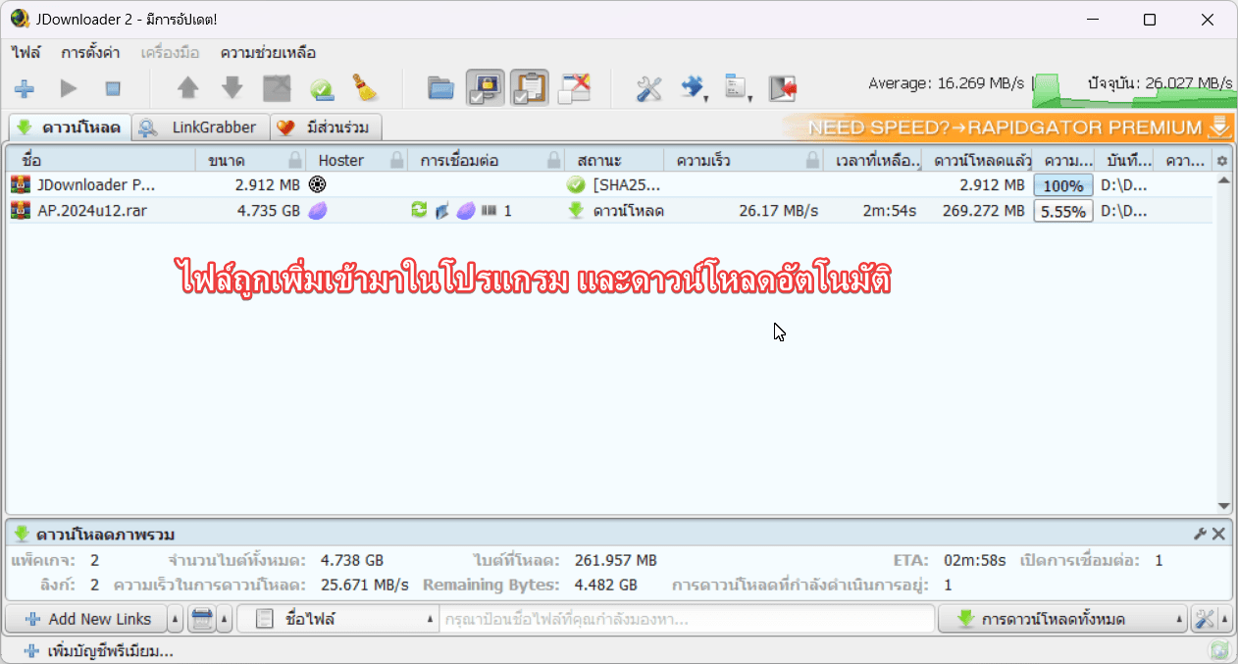
Task: Click the table scrollbar up arrow
Action: tap(1223, 180)
